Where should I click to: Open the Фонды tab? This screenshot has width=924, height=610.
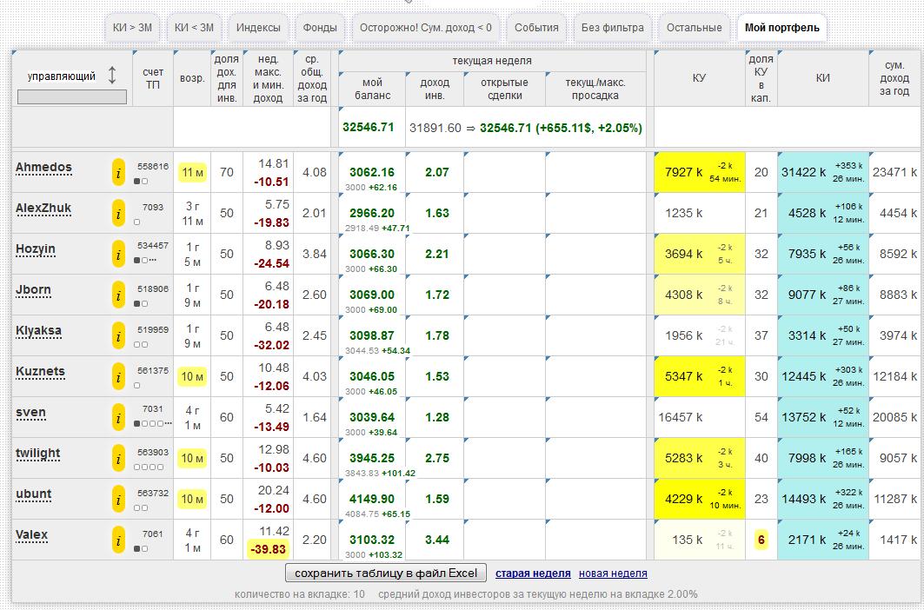click(320, 28)
